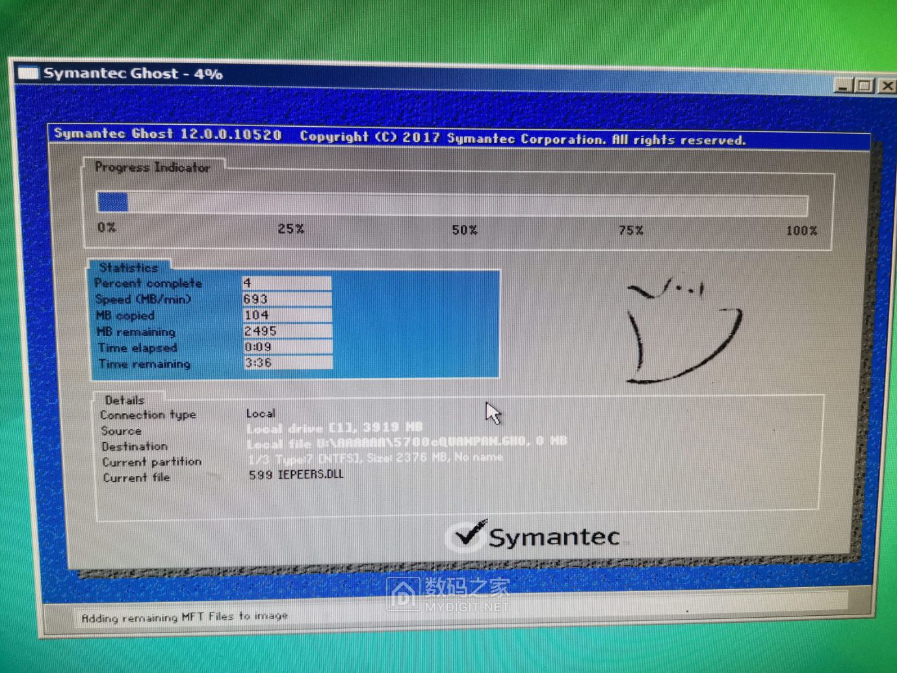Click the destination .GHO file path
This screenshot has height=673, width=897.
click(407, 443)
